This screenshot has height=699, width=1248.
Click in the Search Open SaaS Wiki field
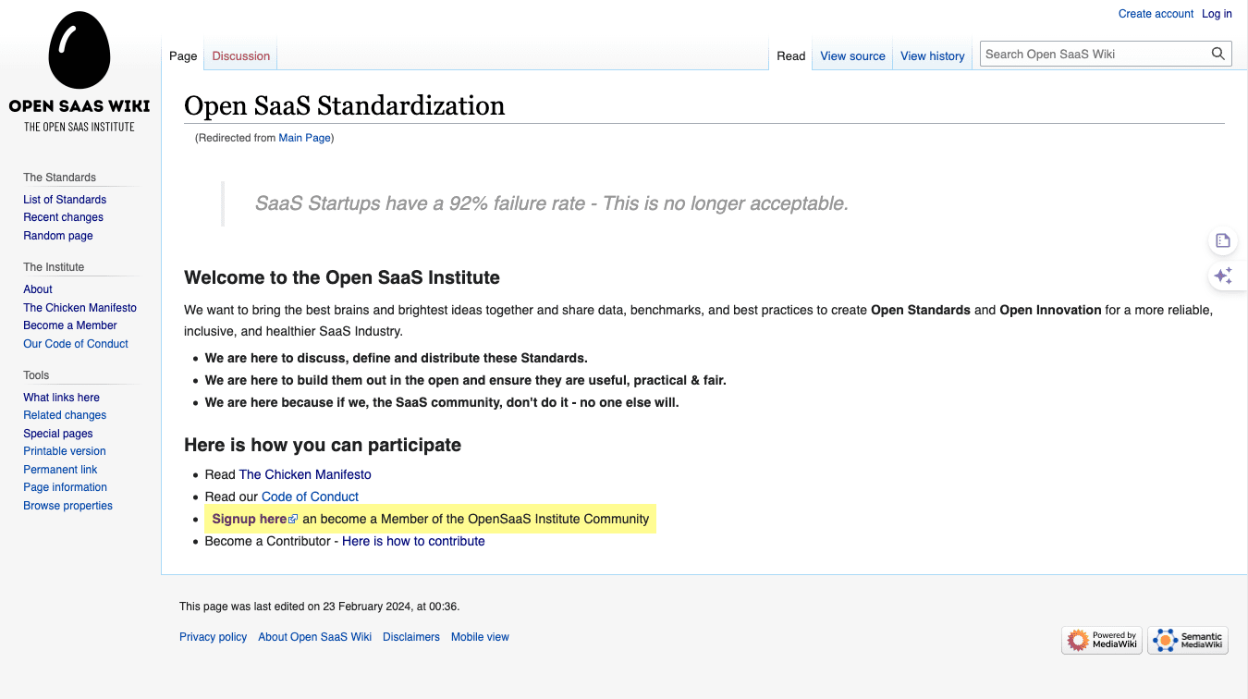[x=1094, y=55]
